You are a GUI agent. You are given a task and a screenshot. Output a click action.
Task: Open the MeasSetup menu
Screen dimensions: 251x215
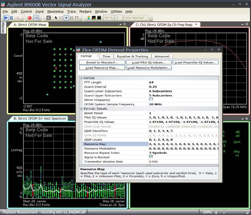coord(55,11)
